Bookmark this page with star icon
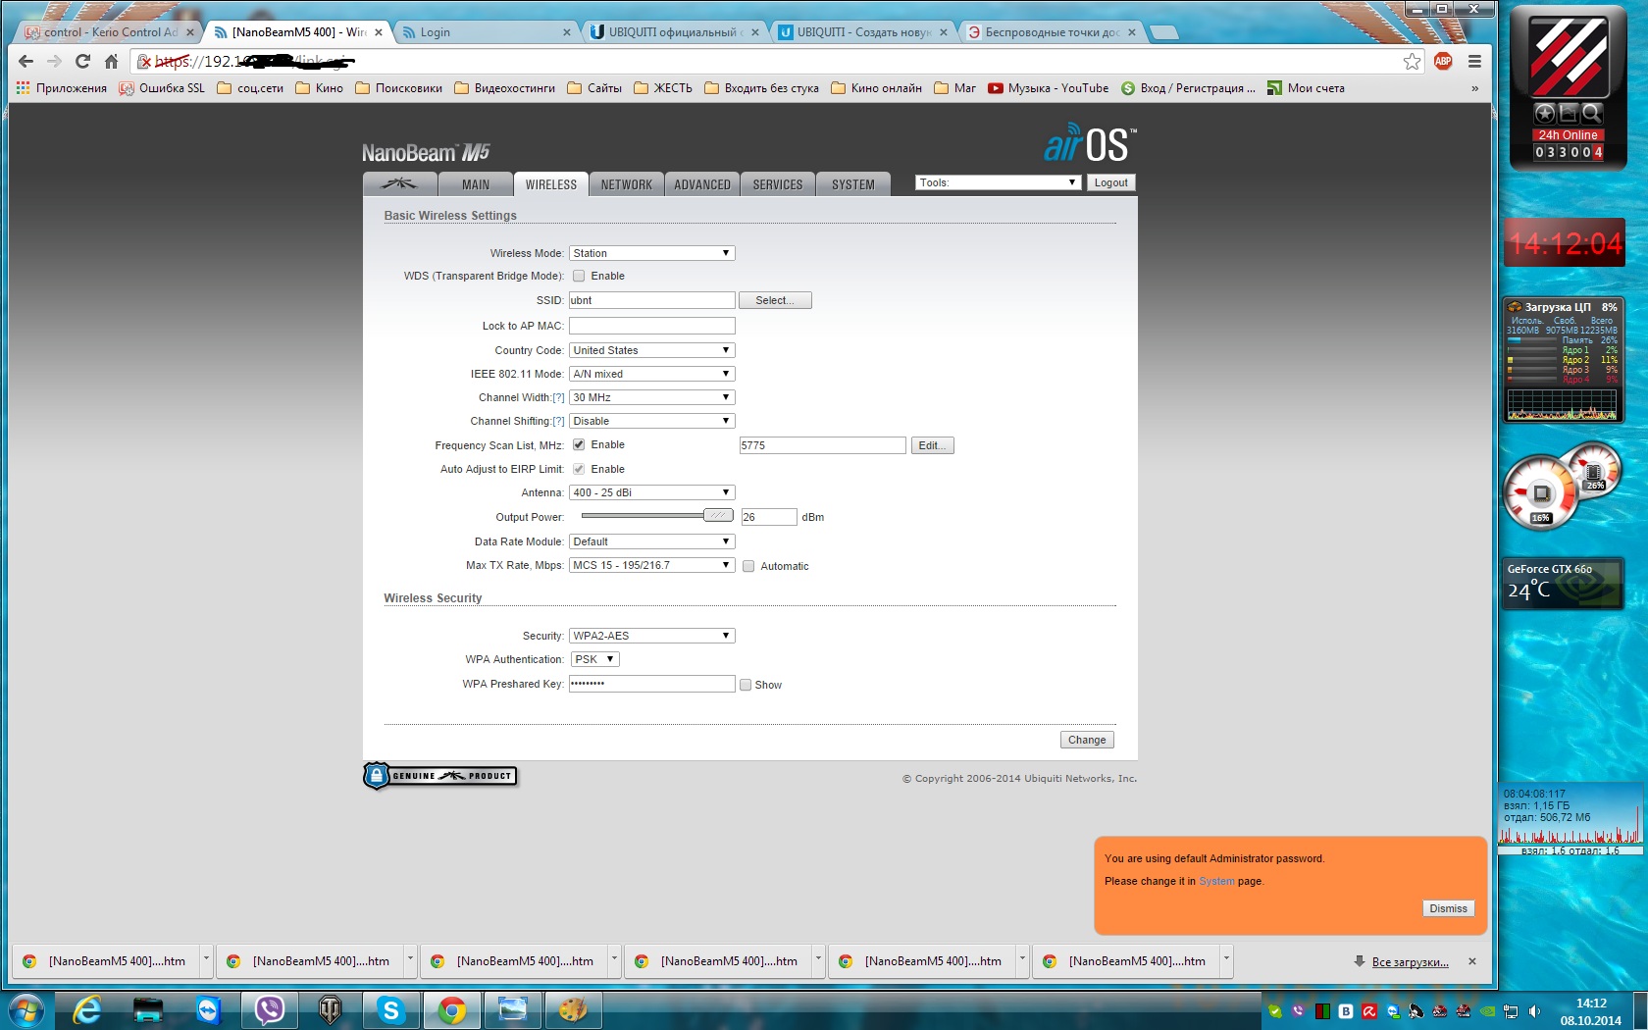The height and width of the screenshot is (1030, 1648). click(1412, 61)
